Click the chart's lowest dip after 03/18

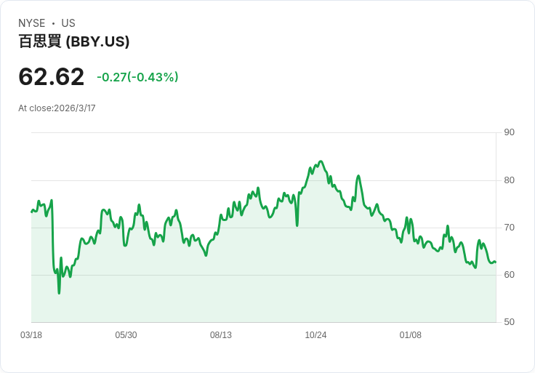coord(59,293)
